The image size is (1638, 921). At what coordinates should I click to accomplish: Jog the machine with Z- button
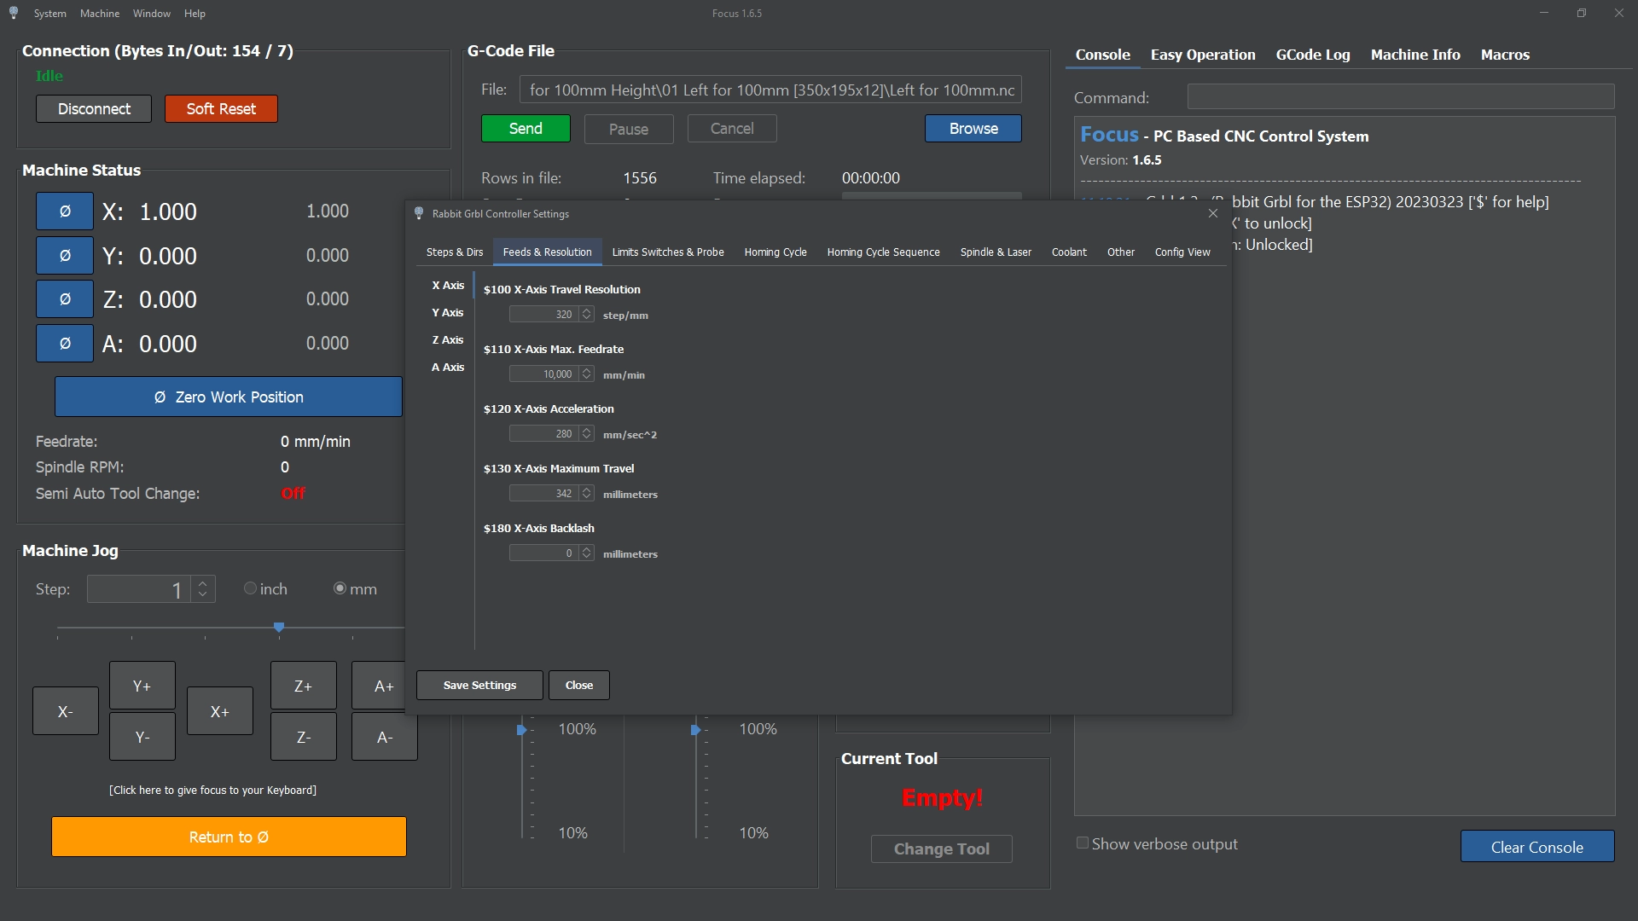(303, 737)
